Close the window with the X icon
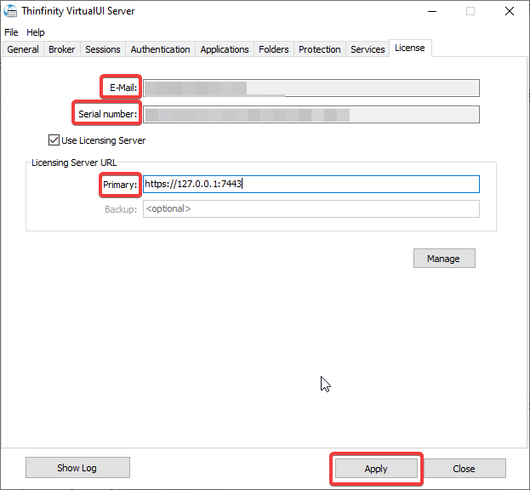The image size is (530, 490). point(510,12)
